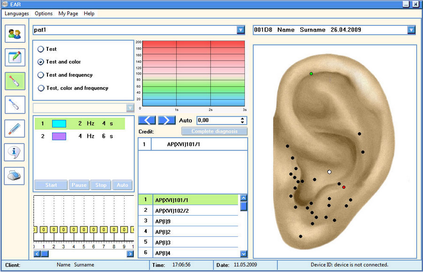
Task: Choose "Test, color and frequency" option
Action: pyautogui.click(x=41, y=88)
